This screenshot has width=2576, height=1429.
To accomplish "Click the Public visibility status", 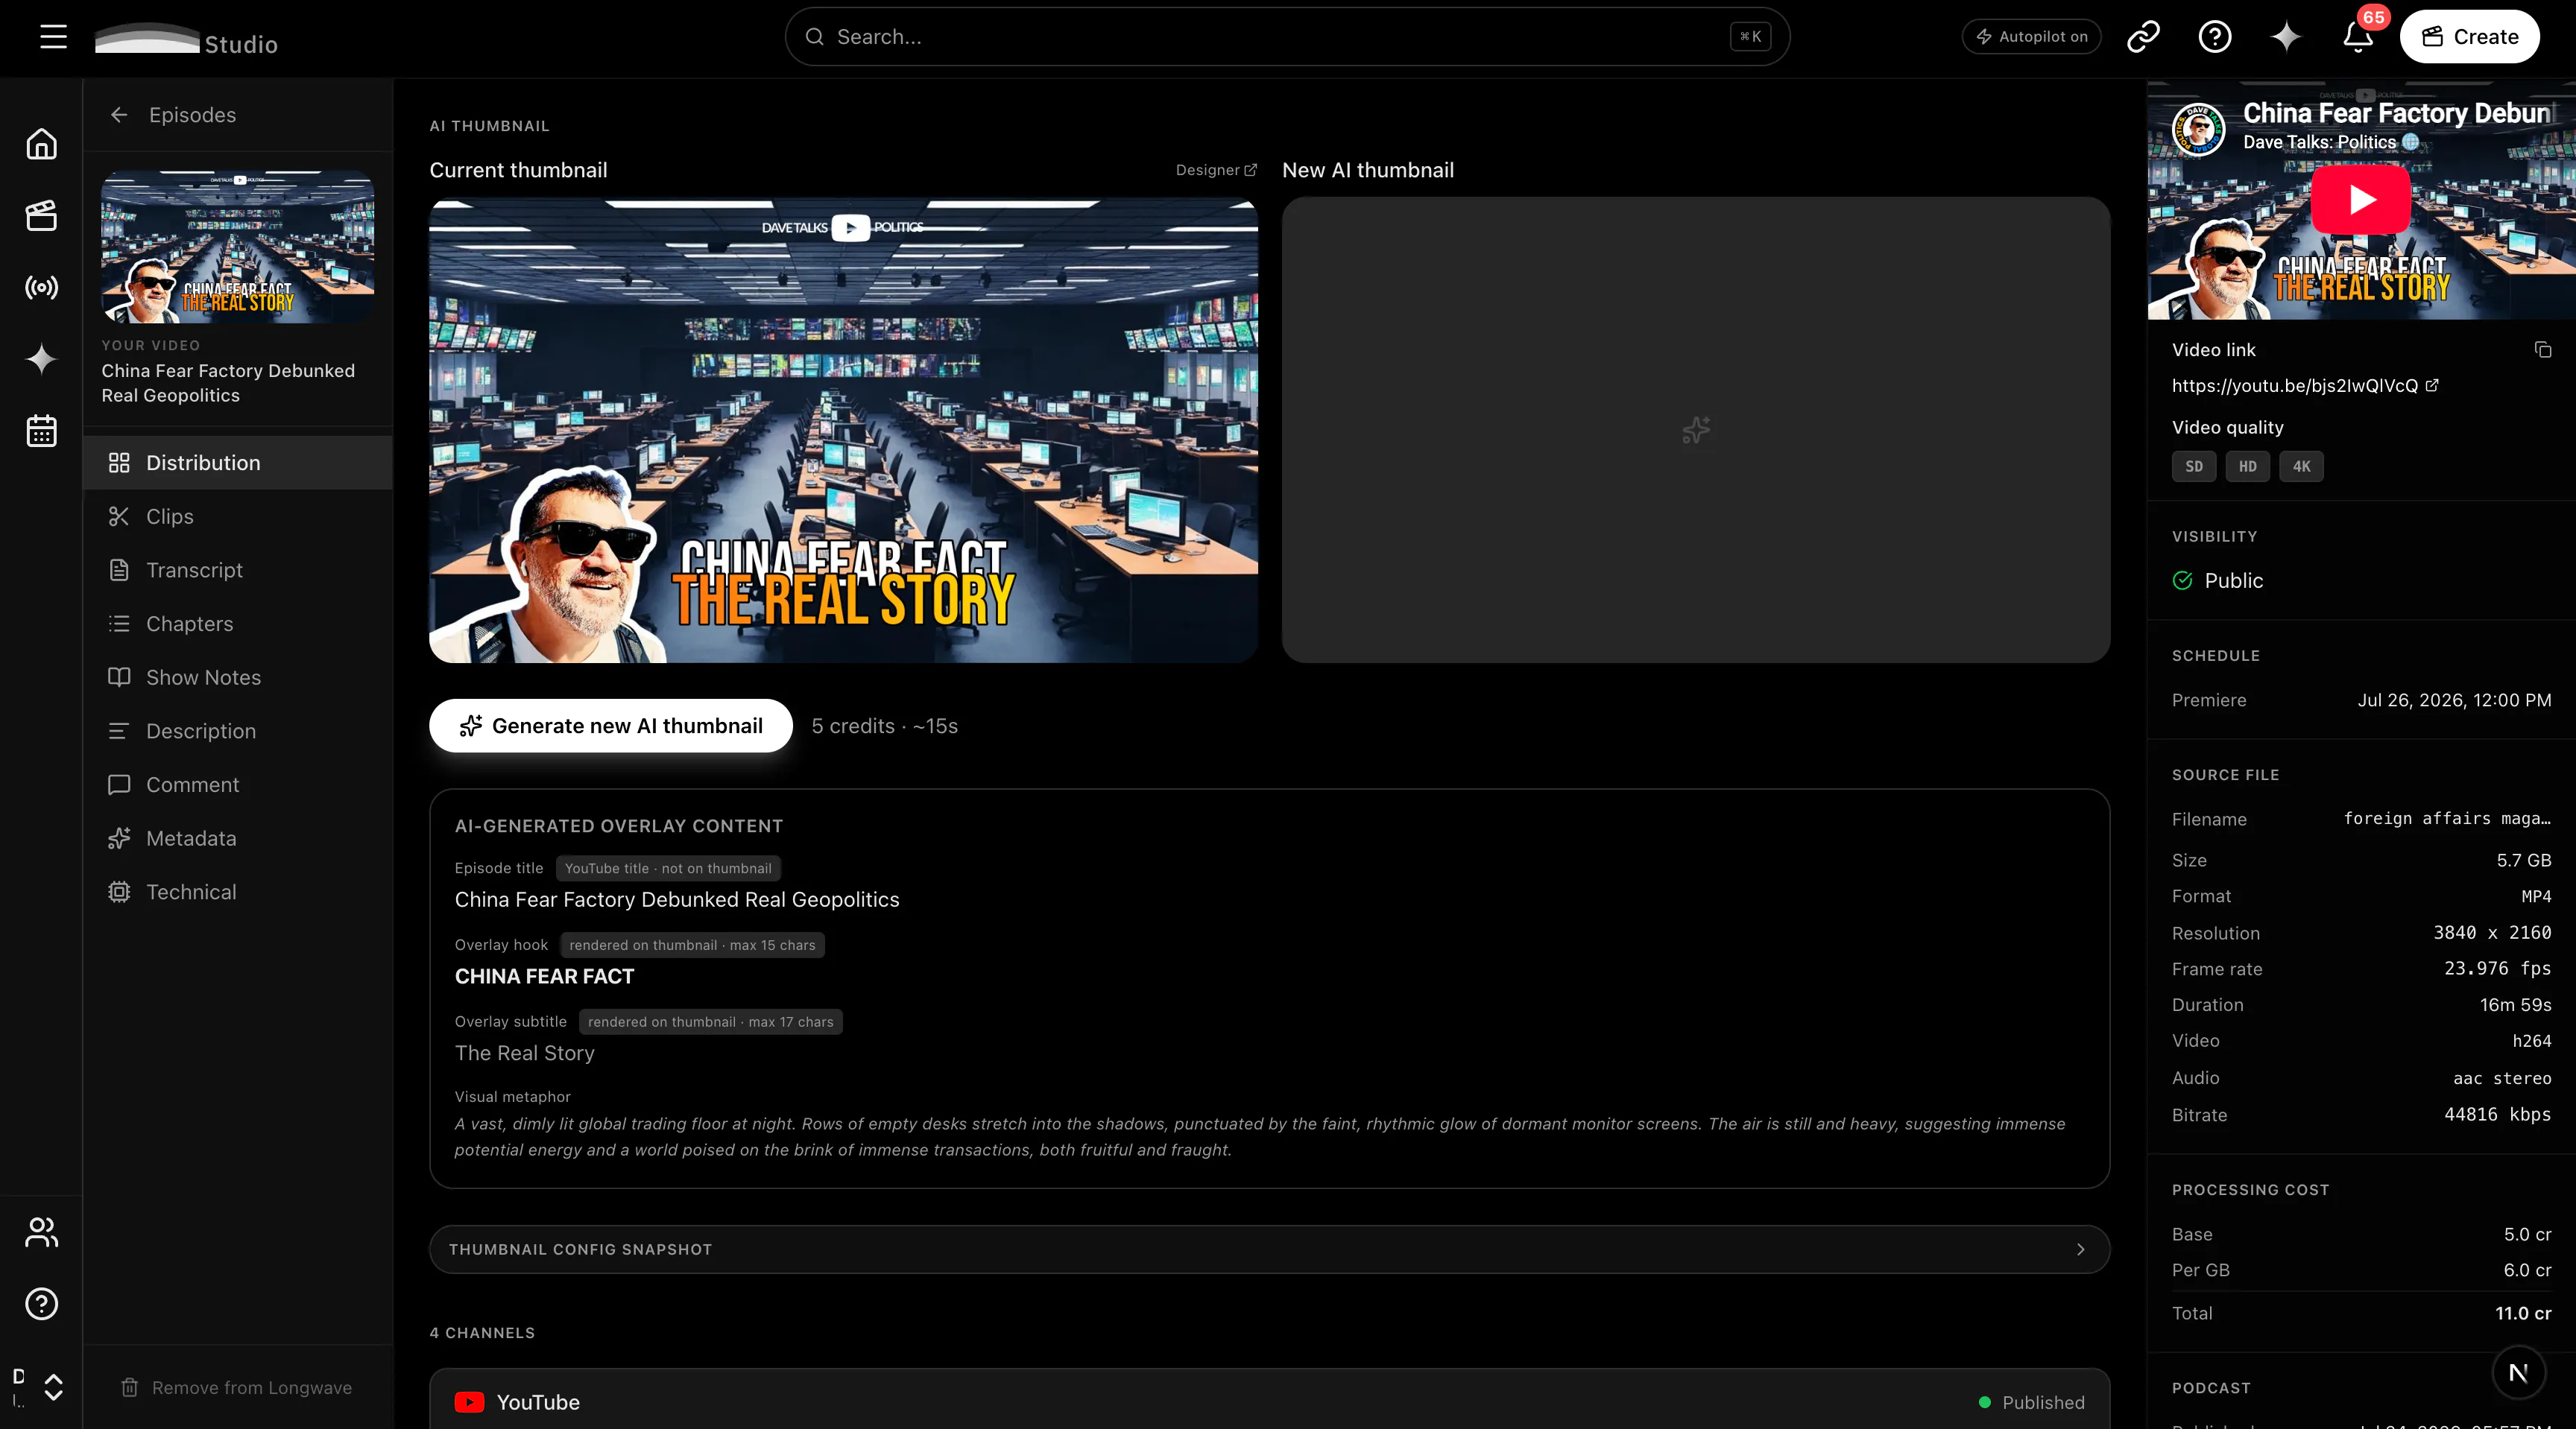I will pyautogui.click(x=2217, y=580).
